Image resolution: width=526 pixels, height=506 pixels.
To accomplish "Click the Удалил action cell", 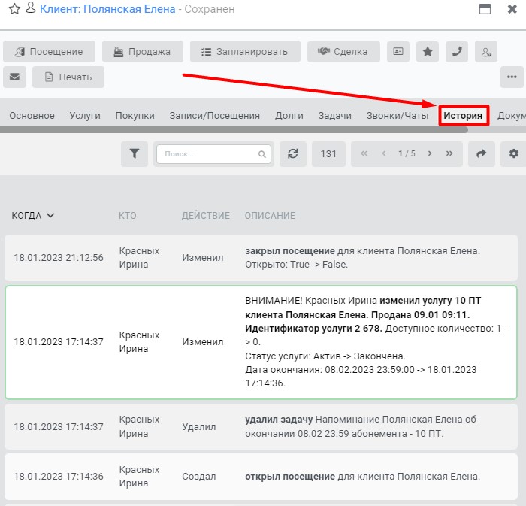I will pyautogui.click(x=199, y=427).
